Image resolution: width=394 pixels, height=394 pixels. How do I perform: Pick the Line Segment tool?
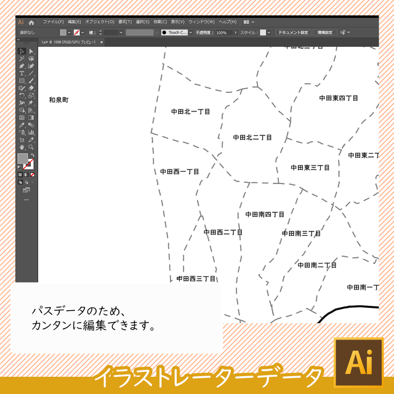(x=31, y=73)
